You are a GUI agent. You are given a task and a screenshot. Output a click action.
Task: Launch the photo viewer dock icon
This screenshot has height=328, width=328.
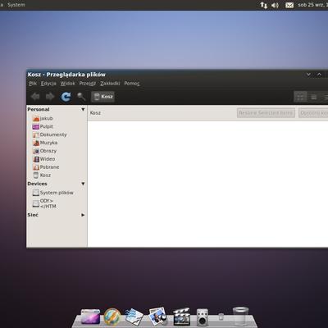[x=157, y=317]
